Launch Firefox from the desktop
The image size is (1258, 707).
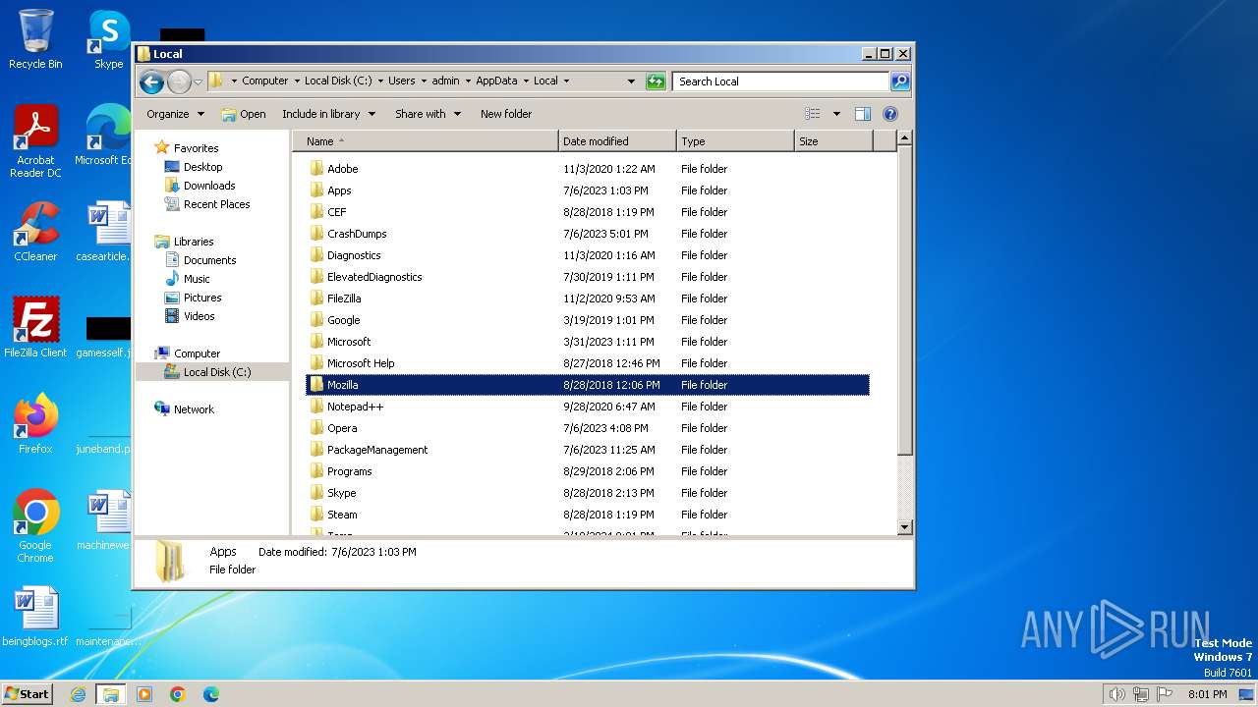(35, 424)
